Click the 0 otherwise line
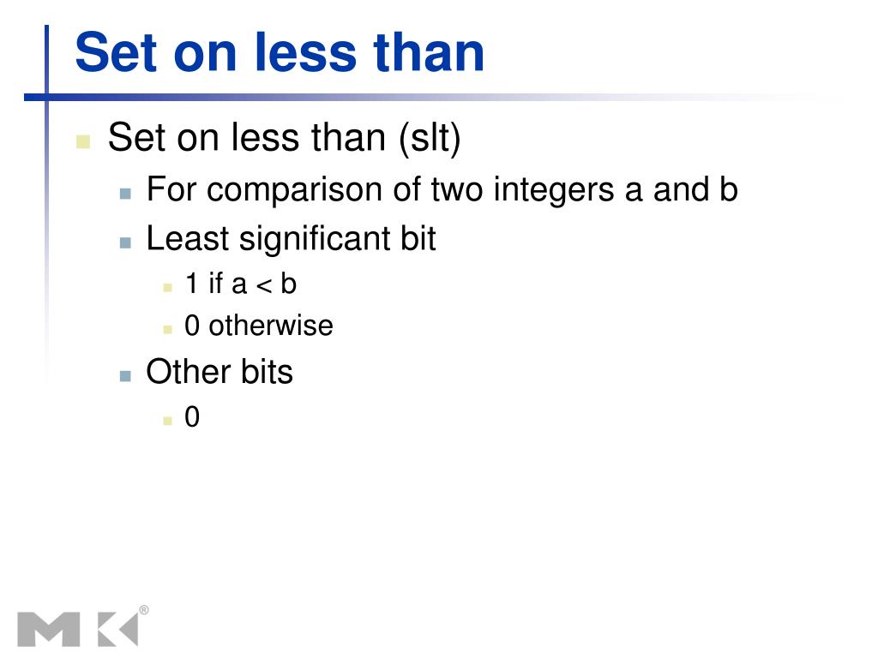 pyautogui.click(x=259, y=326)
